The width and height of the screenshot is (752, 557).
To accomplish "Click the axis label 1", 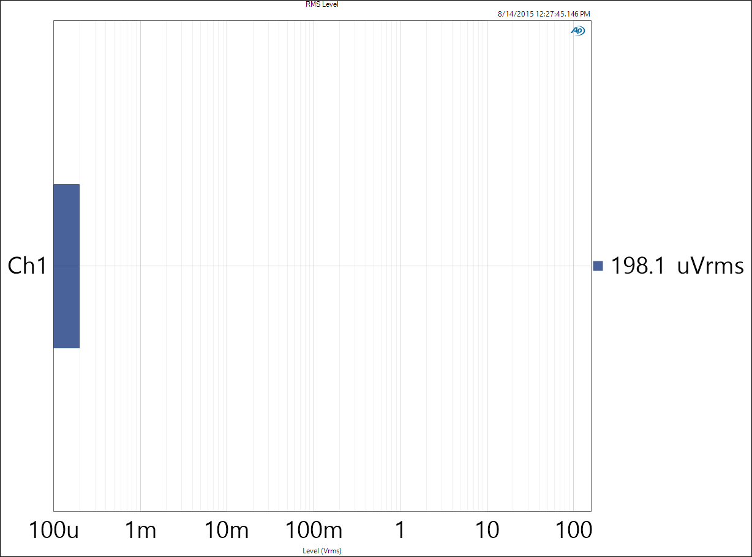I will [400, 530].
